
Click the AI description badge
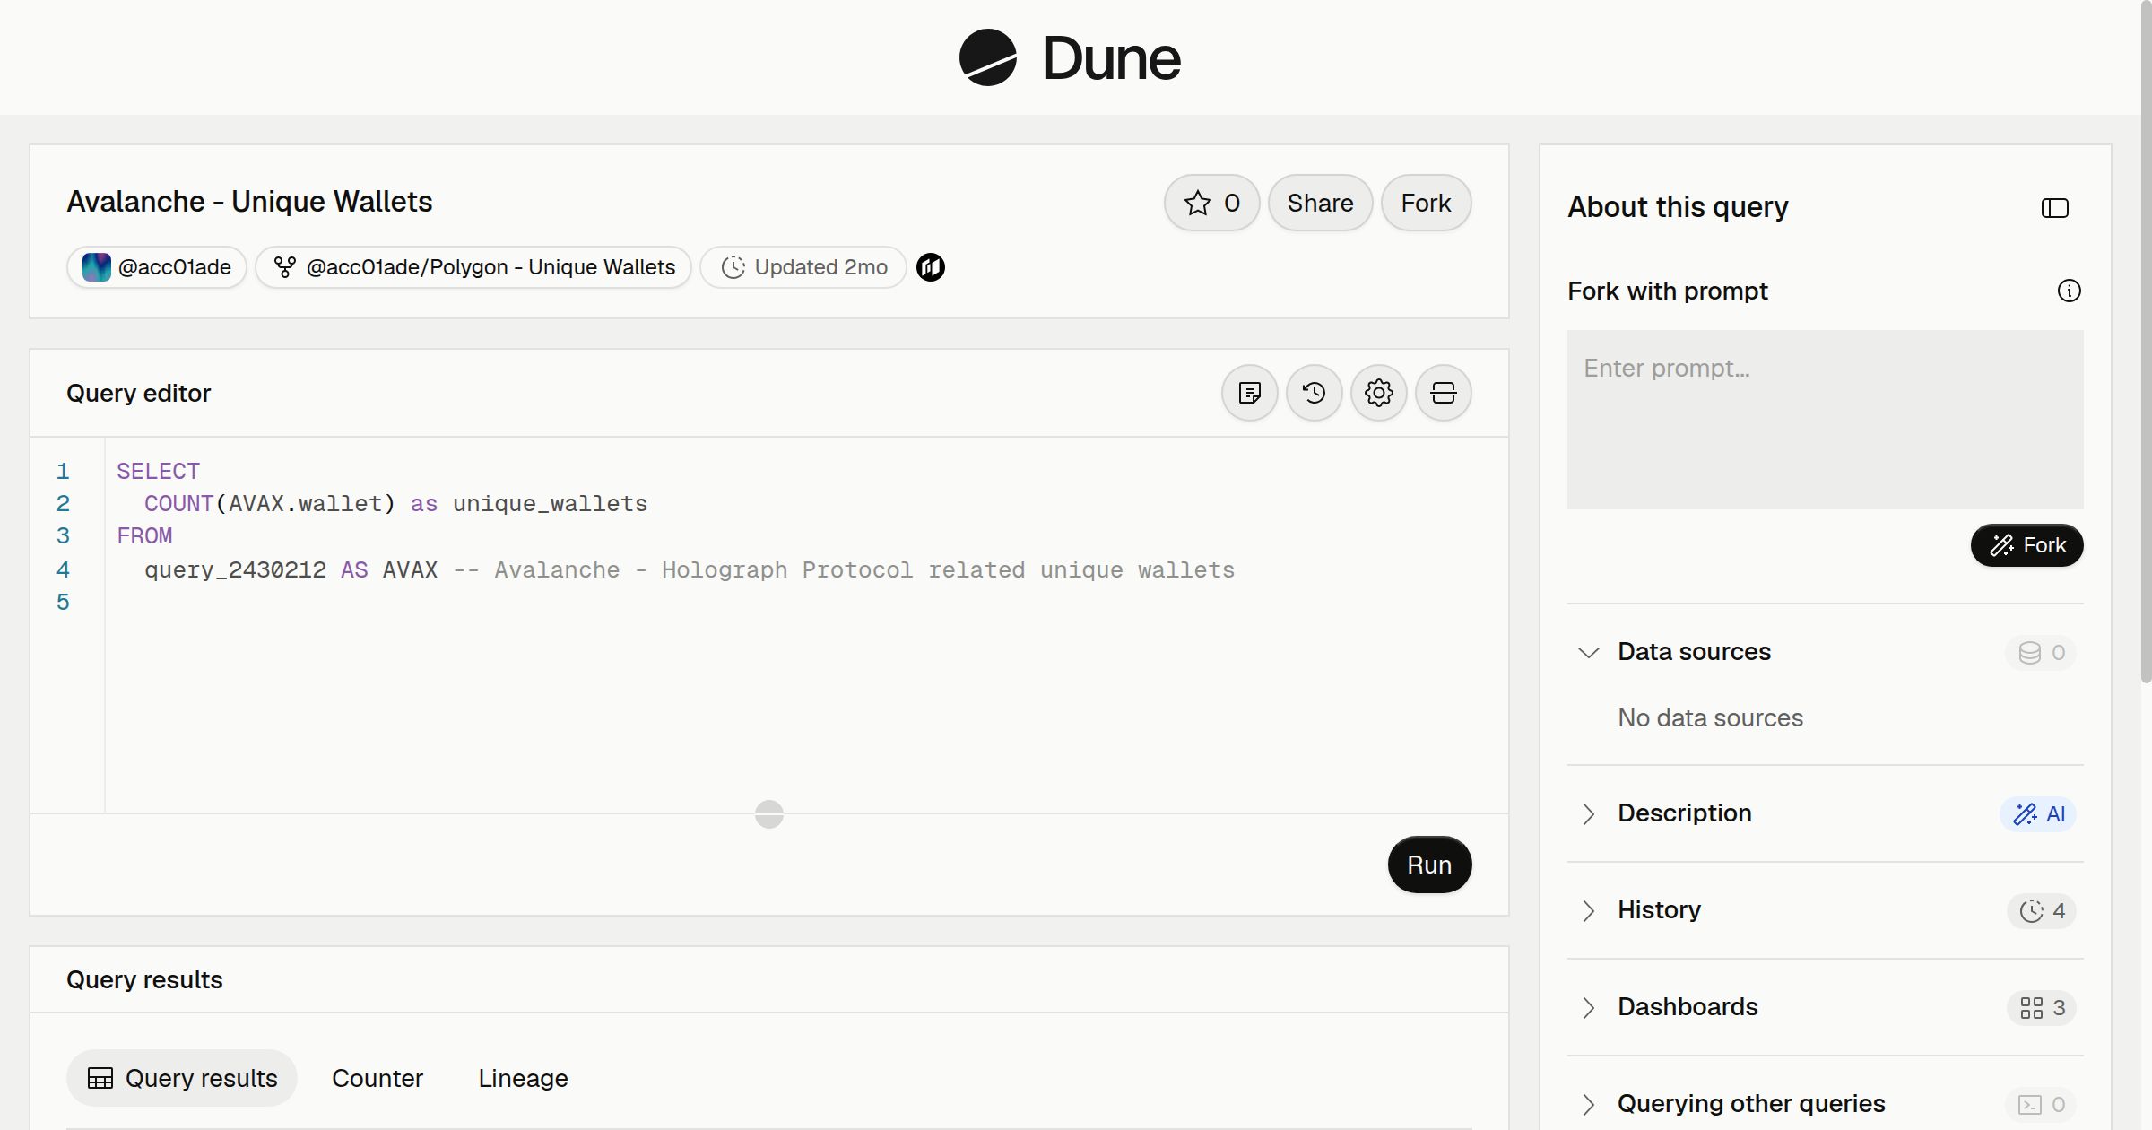2038,814
